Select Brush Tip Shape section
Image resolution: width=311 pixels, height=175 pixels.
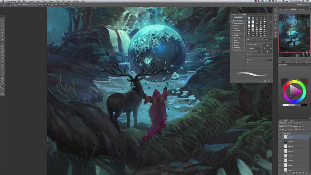click(239, 21)
